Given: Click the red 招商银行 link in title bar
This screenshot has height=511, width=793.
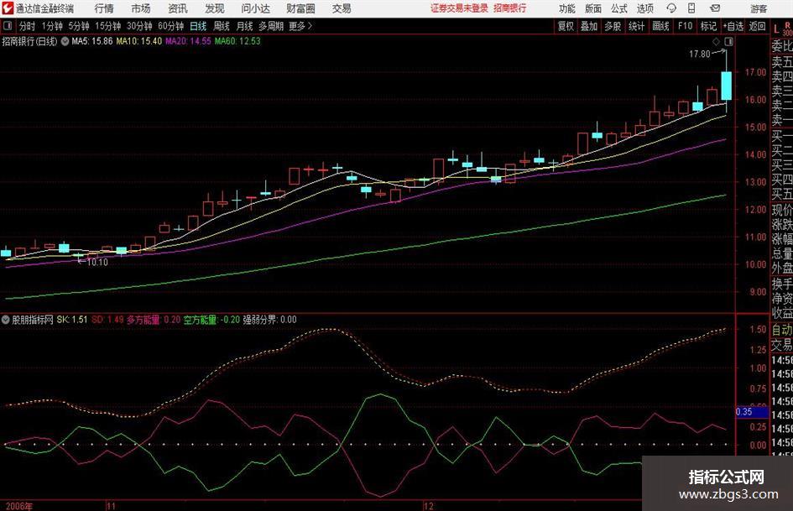Looking at the screenshot, I should 510,8.
